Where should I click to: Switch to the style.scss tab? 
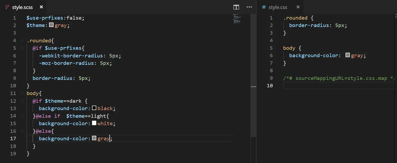22,7
